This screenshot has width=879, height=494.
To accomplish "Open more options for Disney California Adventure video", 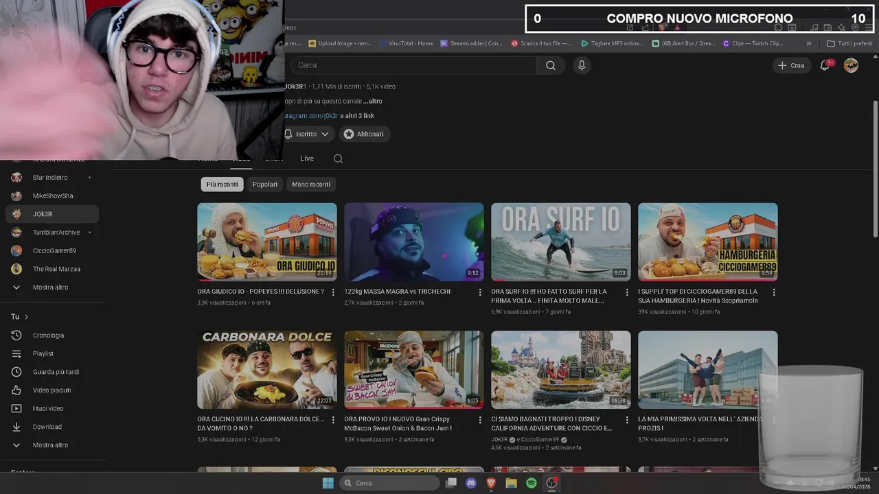I will tap(627, 420).
